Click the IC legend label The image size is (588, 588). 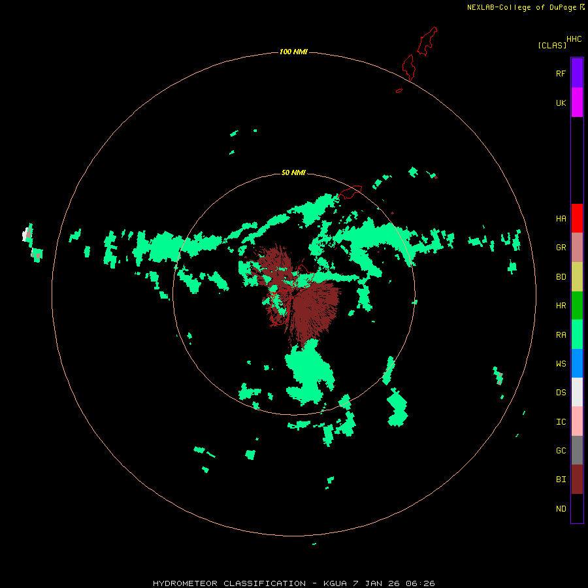point(561,422)
